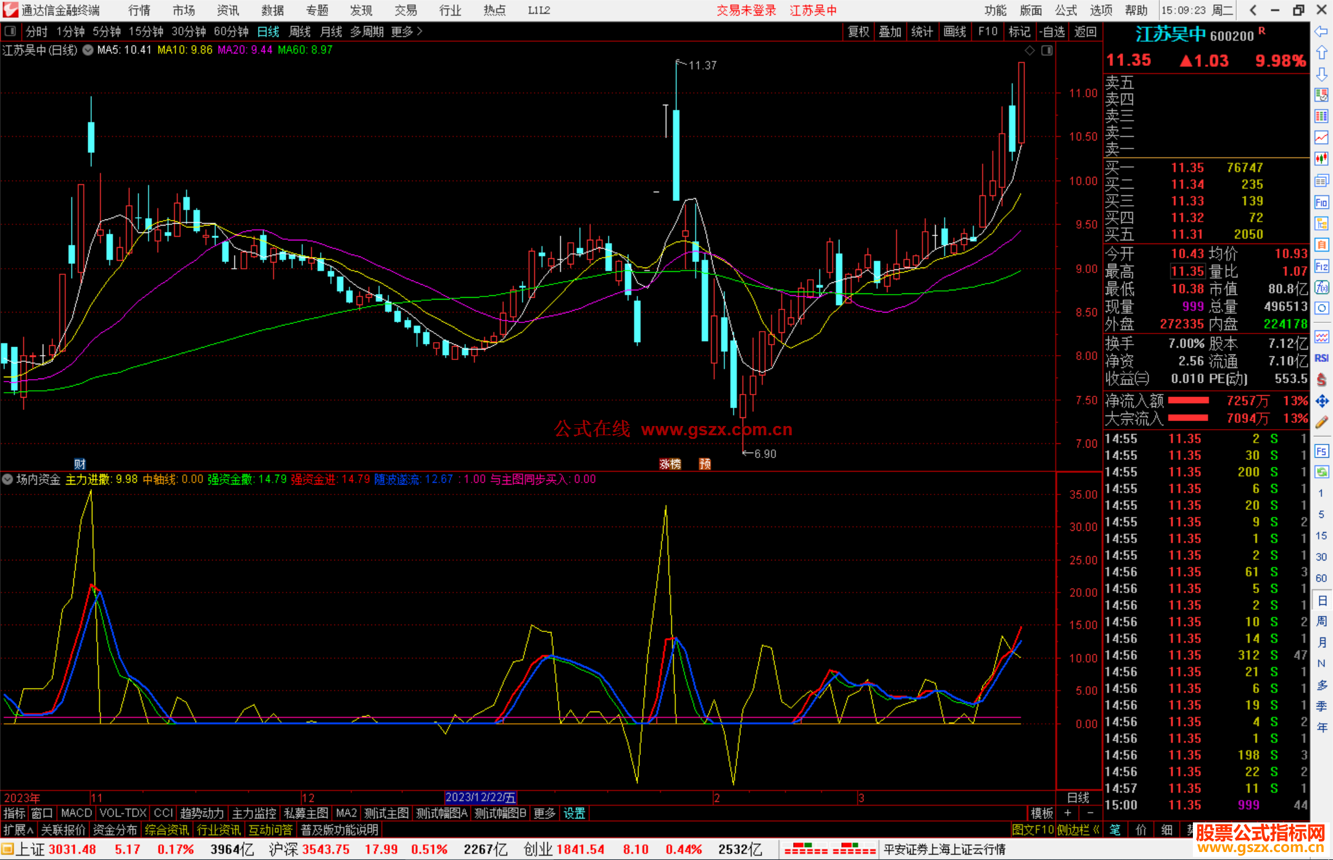Image resolution: width=1333 pixels, height=860 pixels.
Task: Click the F12 sidebar icon
Action: tap(1321, 266)
